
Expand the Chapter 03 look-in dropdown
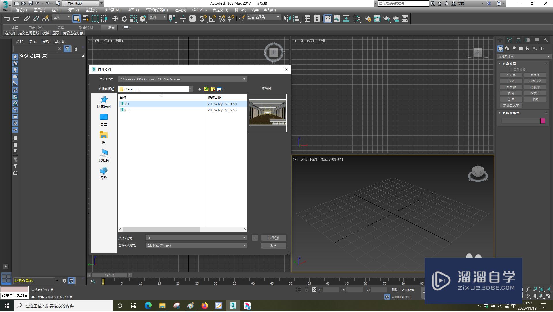190,89
